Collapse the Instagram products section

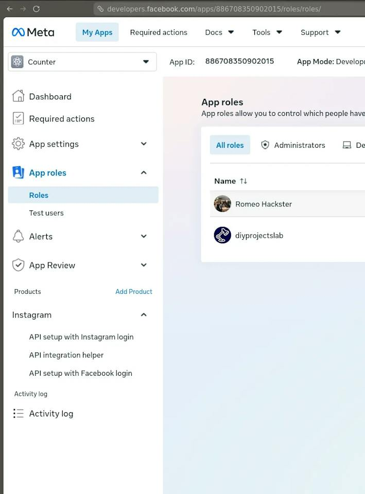pos(144,314)
